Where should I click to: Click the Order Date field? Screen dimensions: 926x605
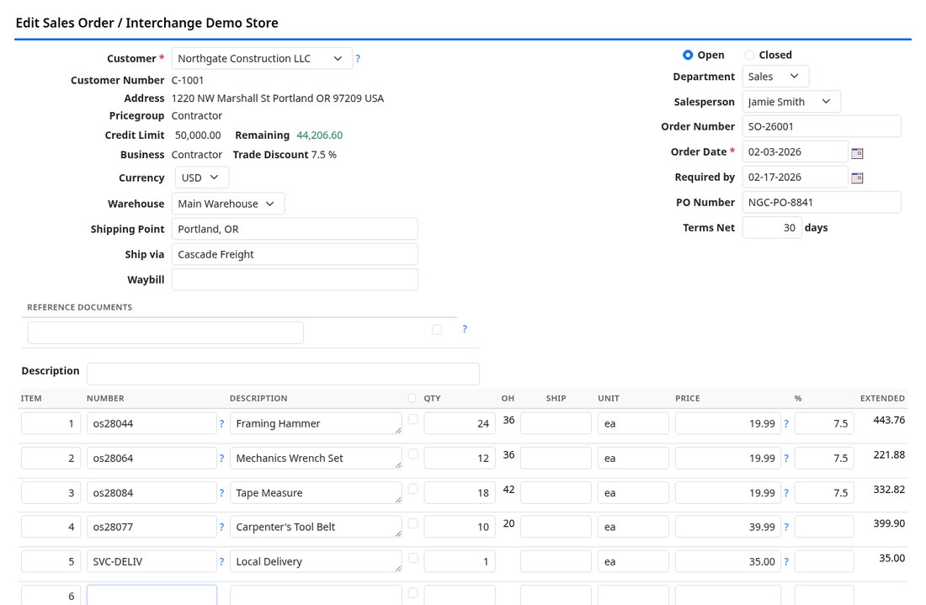[795, 151]
